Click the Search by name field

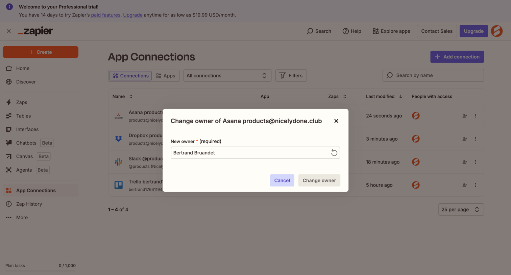click(x=433, y=75)
